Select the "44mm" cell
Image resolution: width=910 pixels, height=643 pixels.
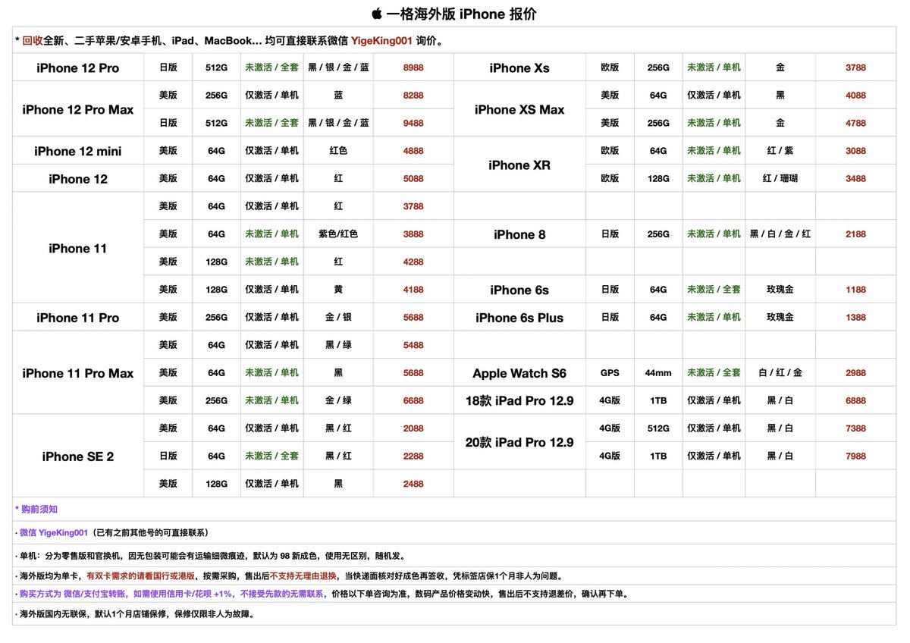[x=658, y=373]
